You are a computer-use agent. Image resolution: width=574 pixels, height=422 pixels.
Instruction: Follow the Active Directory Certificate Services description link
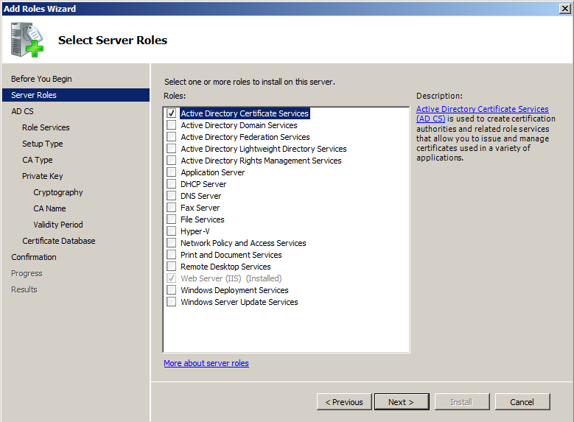tap(482, 109)
